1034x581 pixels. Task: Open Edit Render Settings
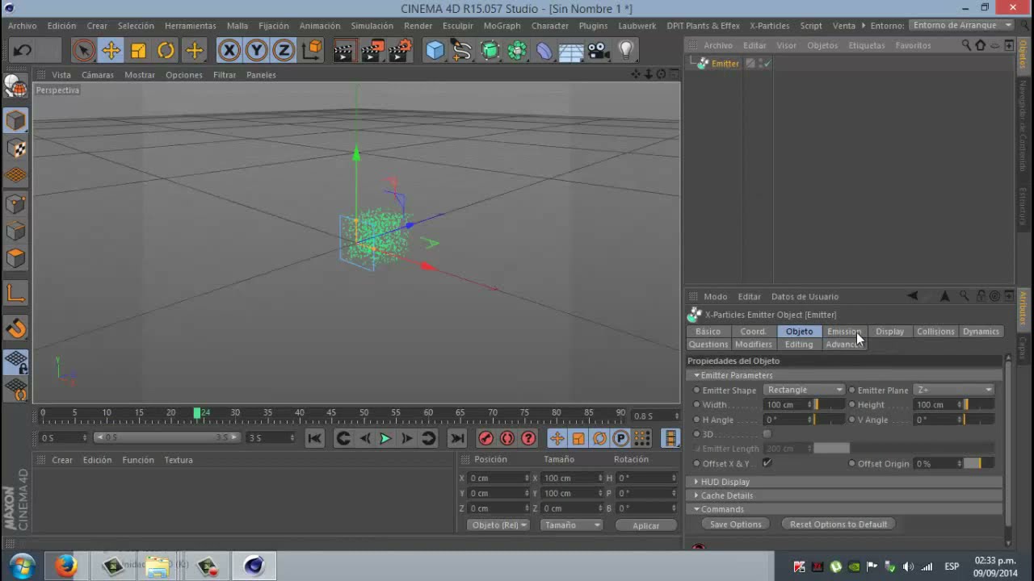click(x=400, y=51)
